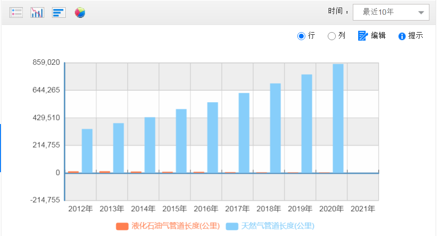Click the 时间 label

(335, 11)
